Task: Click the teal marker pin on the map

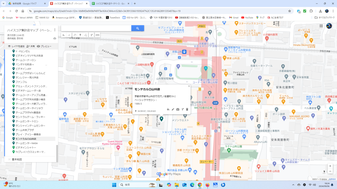Action: pos(161,119)
